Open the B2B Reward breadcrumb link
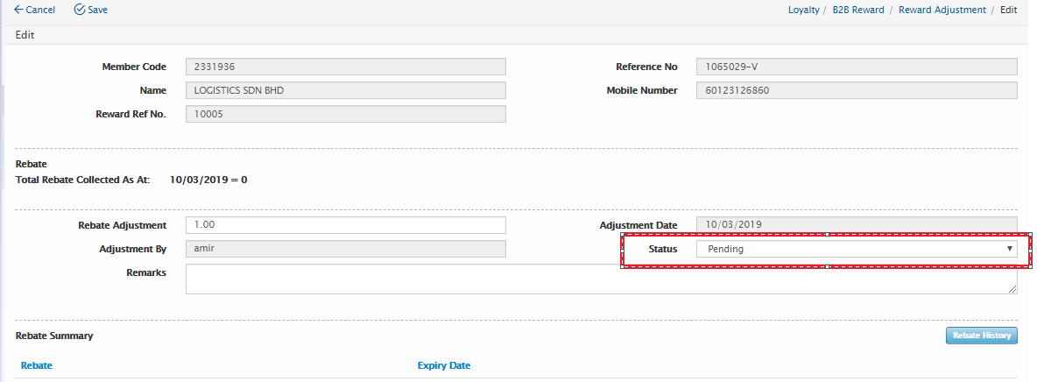Viewport: 1037px width, 382px height. [x=858, y=10]
